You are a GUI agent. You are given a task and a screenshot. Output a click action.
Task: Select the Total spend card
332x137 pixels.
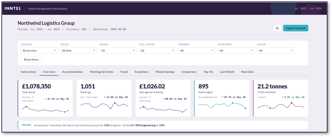point(45,98)
